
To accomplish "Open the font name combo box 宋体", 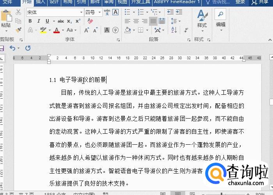I will tap(55, 12).
